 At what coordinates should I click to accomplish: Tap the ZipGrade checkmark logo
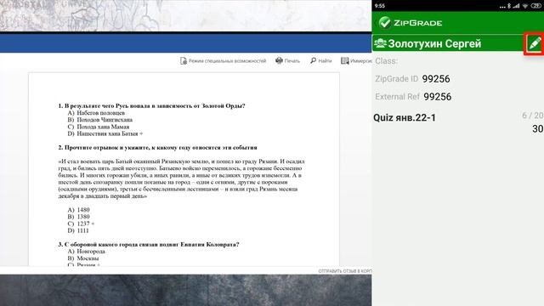point(384,23)
